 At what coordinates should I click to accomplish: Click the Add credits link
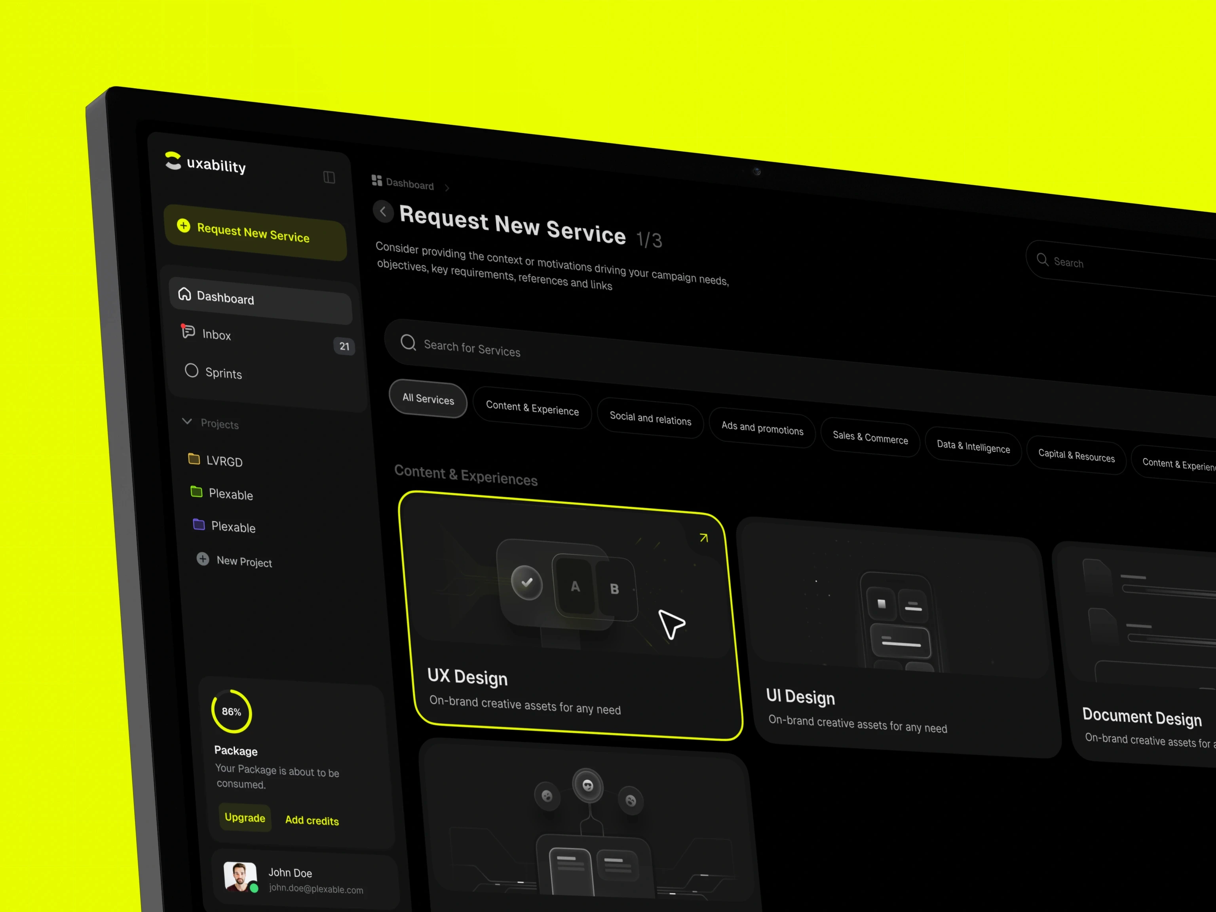click(x=312, y=820)
